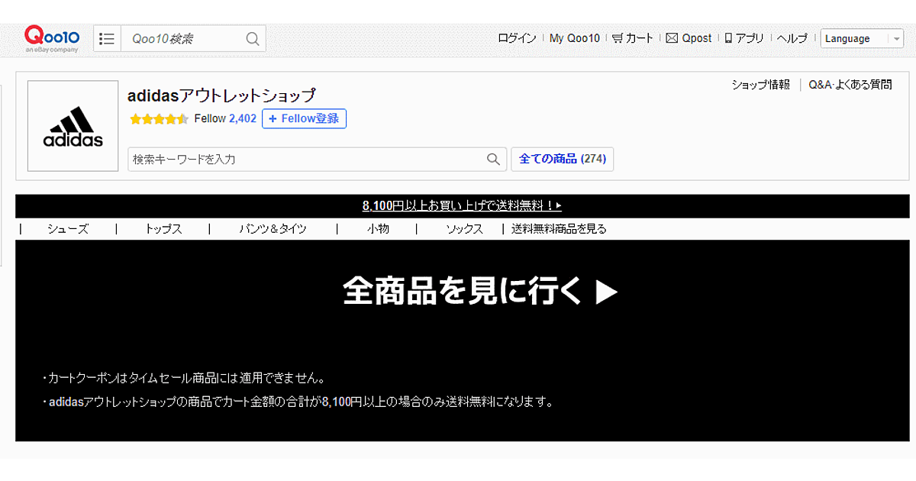Open Qpost envelope icon link
916x481 pixels.
coord(672,38)
